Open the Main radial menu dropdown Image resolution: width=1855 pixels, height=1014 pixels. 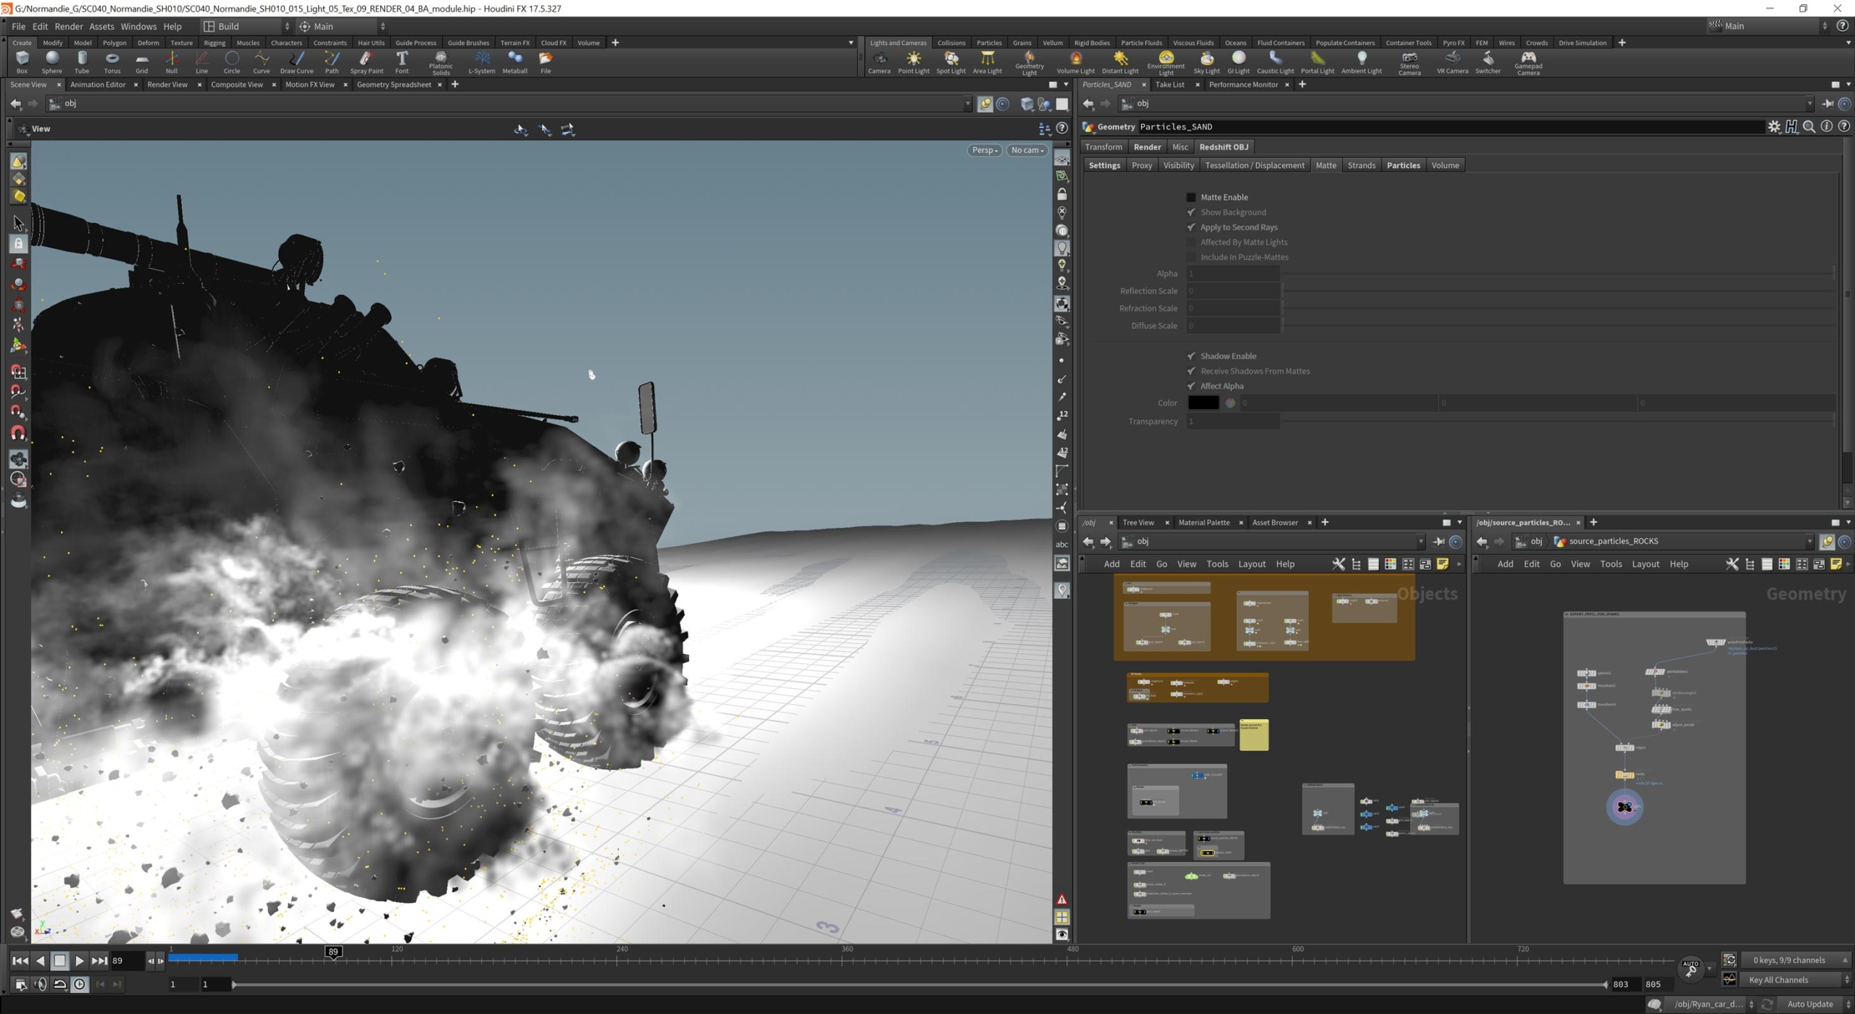tap(341, 26)
